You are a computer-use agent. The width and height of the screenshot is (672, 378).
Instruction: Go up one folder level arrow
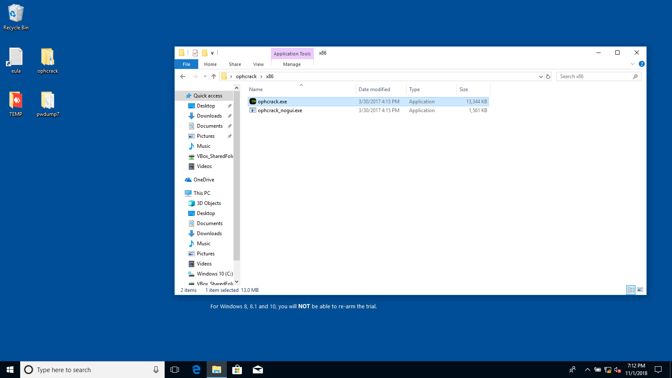214,76
